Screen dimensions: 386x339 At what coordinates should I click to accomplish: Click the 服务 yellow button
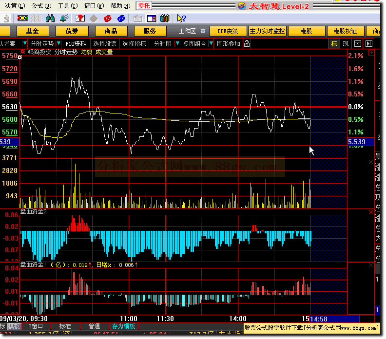click(150, 31)
